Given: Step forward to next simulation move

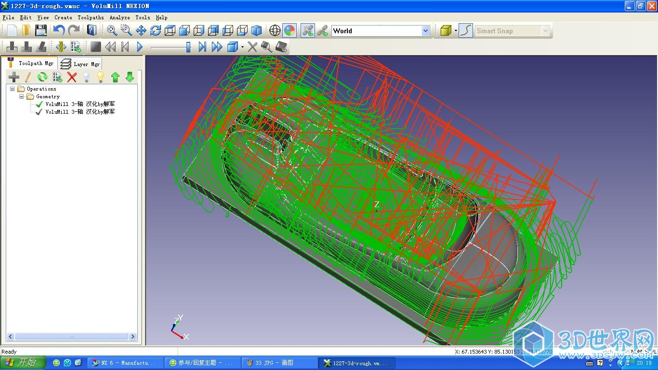Looking at the screenshot, I should (x=202, y=47).
